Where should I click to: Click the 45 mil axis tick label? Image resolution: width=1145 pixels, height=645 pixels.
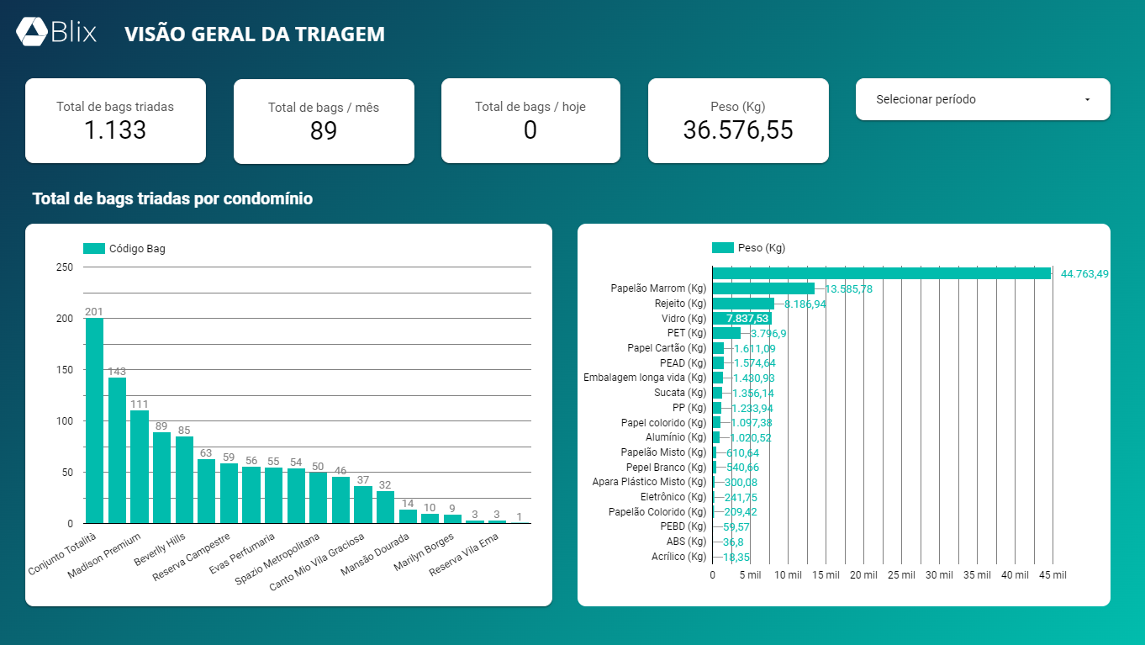tap(1053, 575)
